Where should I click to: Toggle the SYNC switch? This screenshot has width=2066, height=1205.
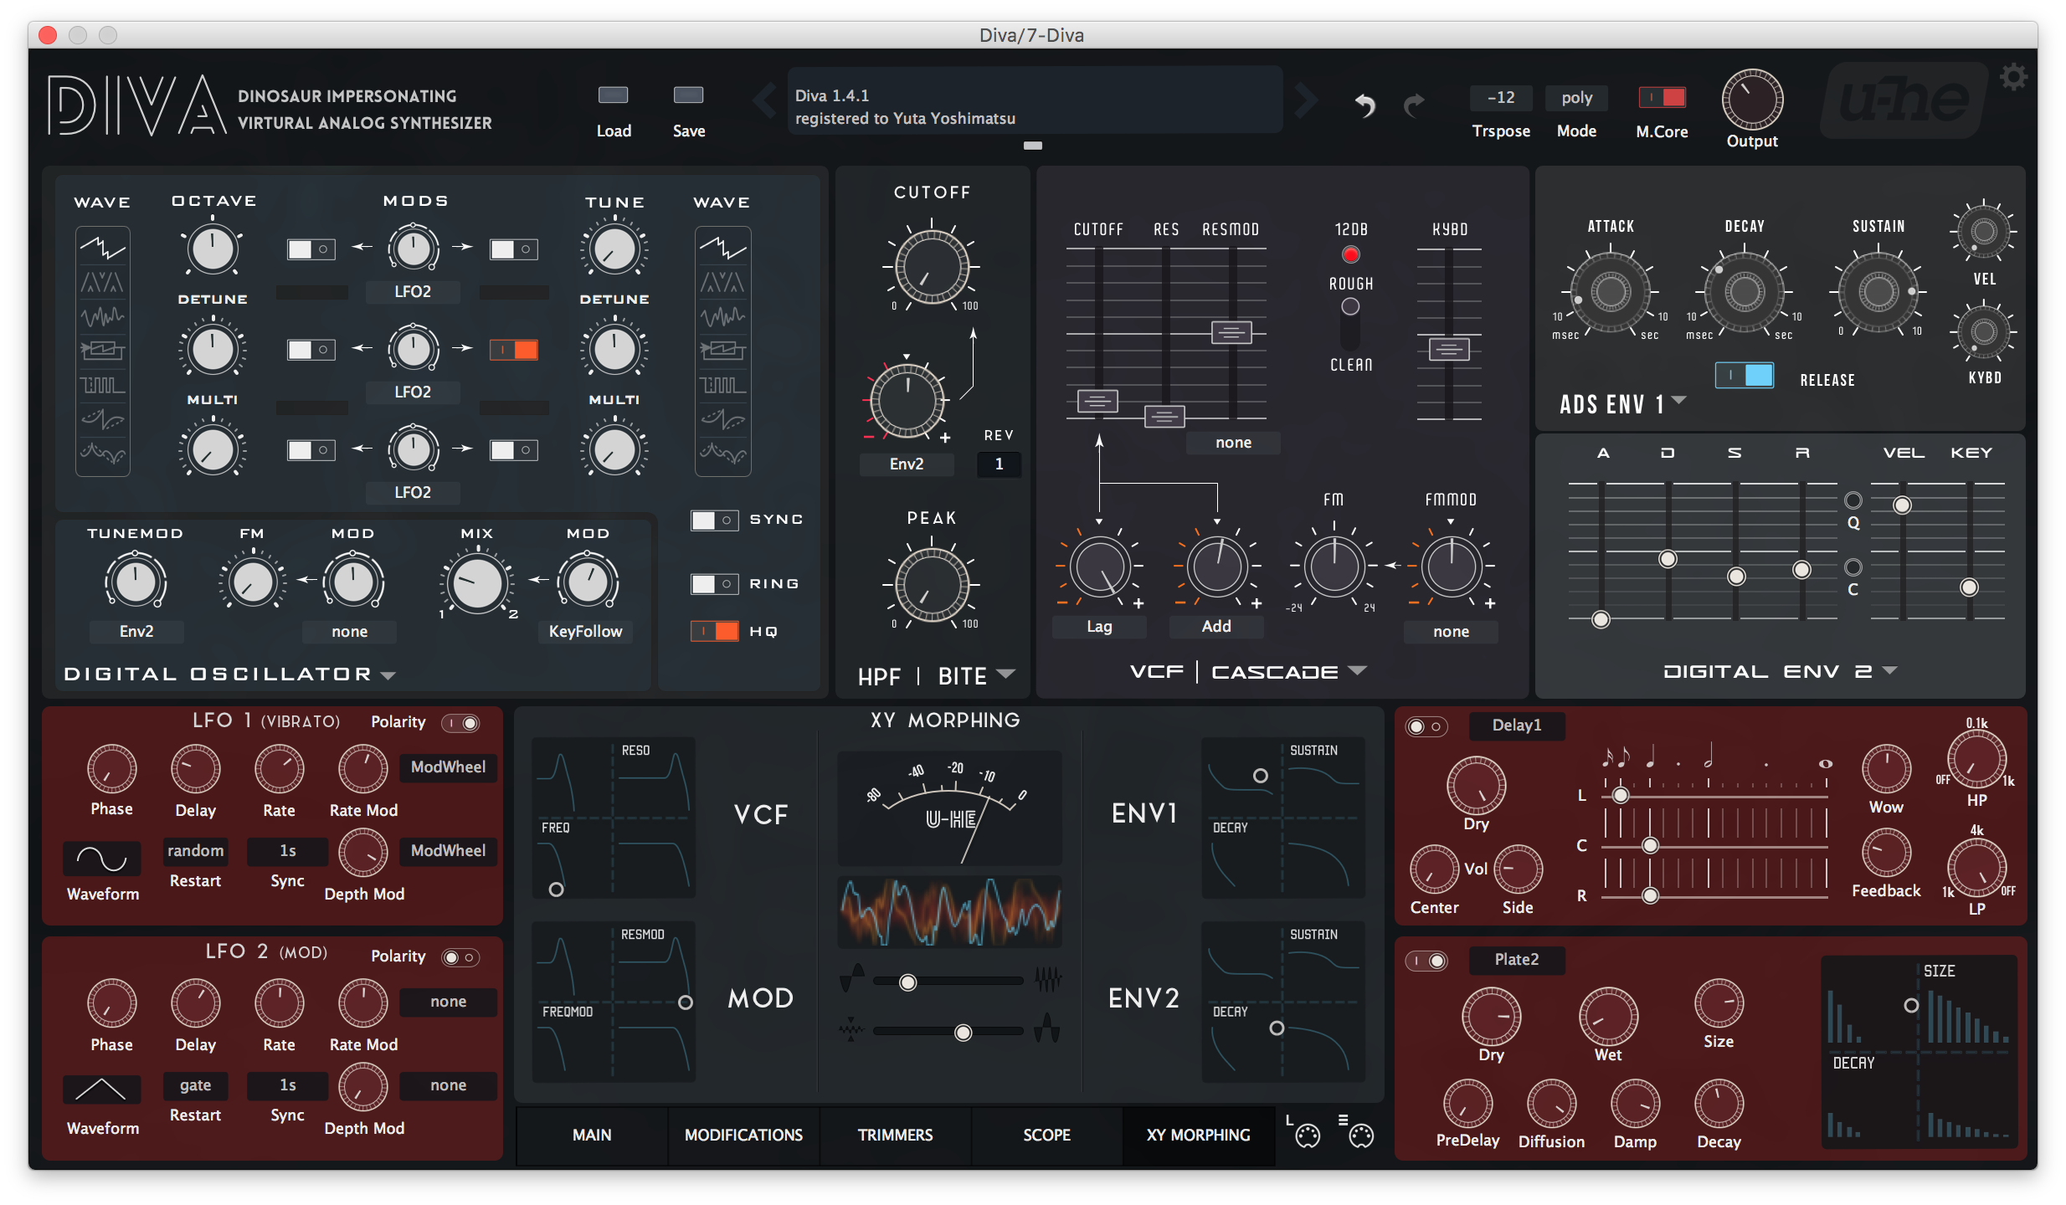tap(714, 520)
